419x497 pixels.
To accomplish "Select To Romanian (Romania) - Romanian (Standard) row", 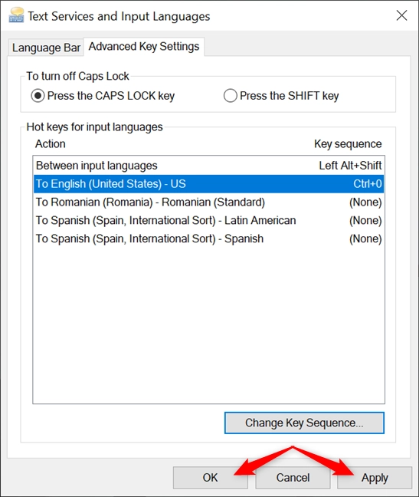I will (208, 202).
